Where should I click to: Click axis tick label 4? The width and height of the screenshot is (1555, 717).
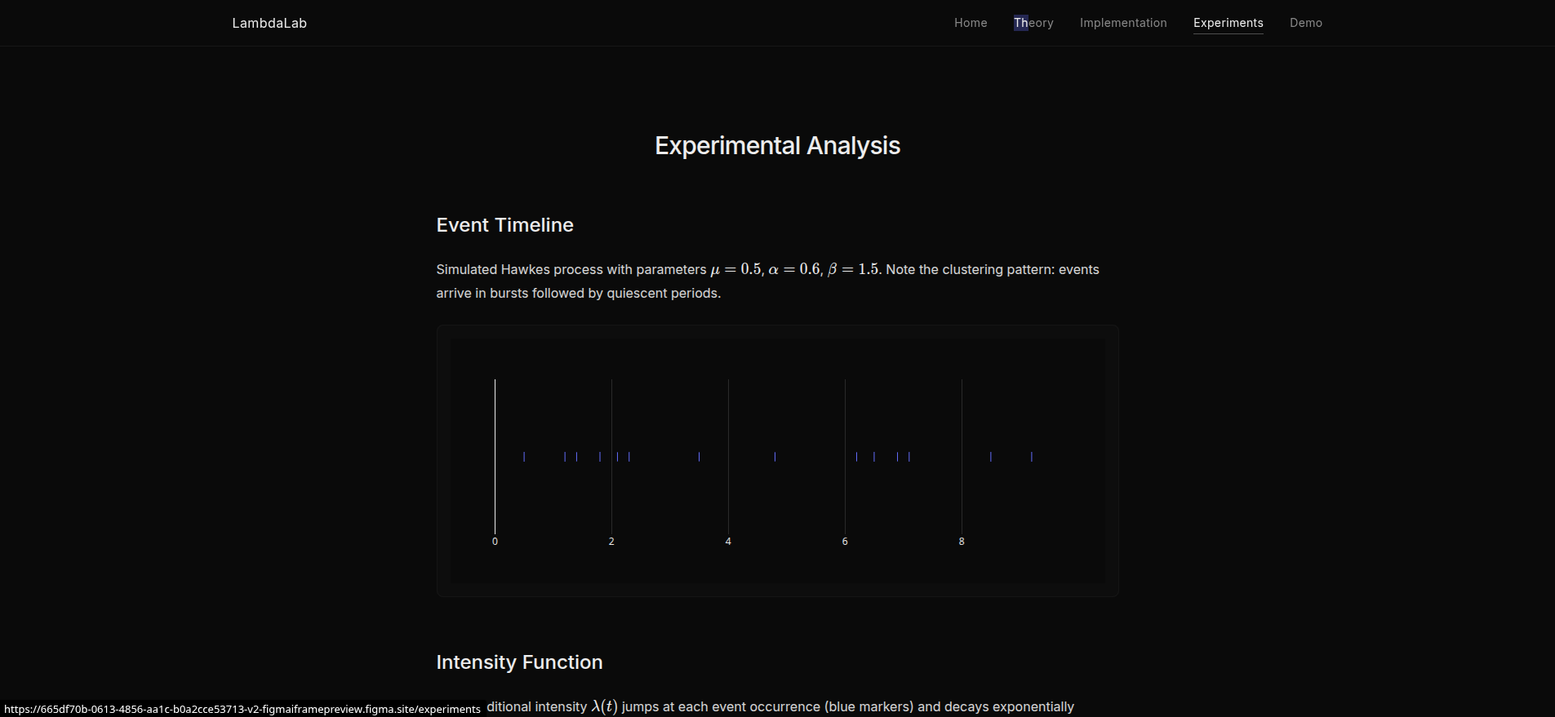(728, 542)
